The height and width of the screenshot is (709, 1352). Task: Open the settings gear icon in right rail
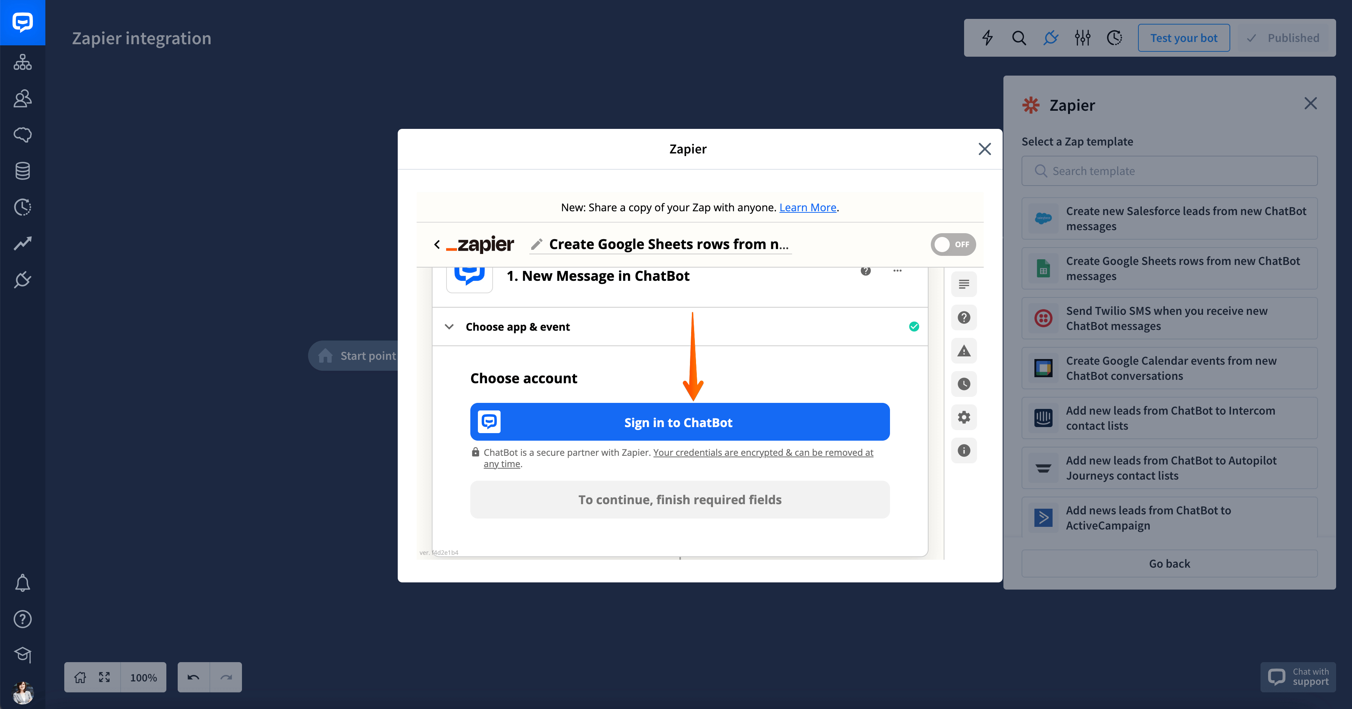964,417
